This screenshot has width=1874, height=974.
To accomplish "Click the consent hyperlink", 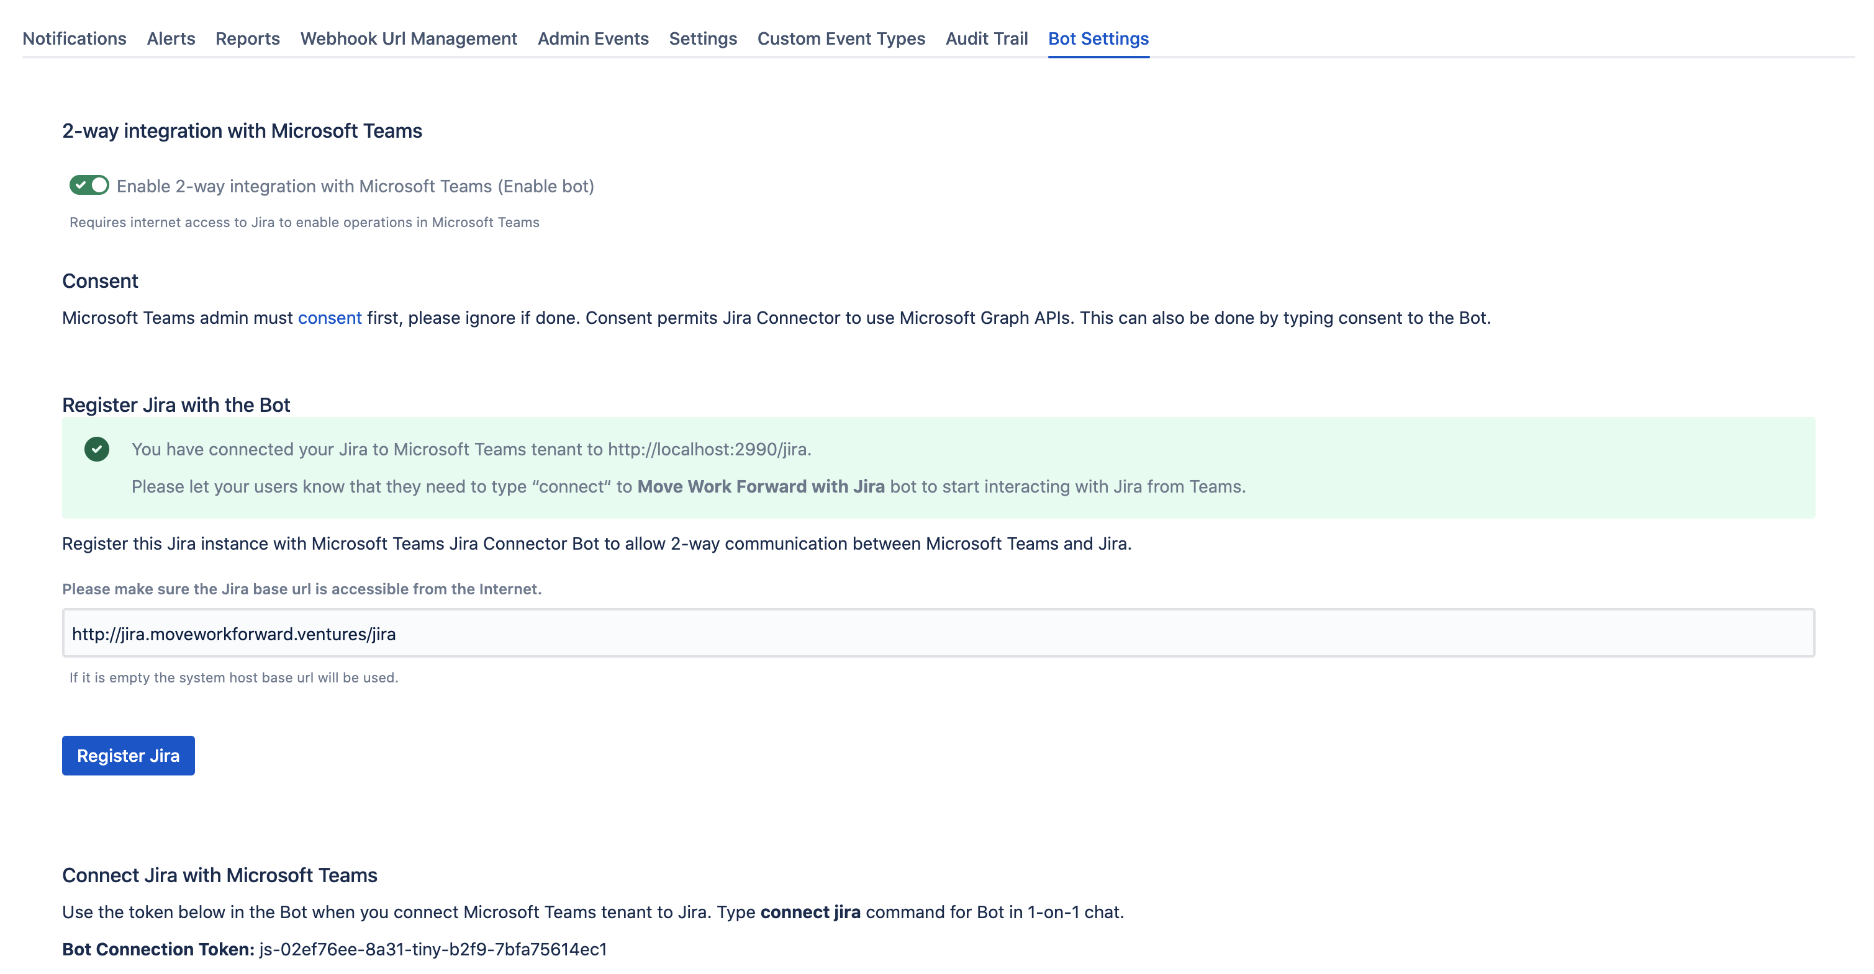I will (330, 318).
